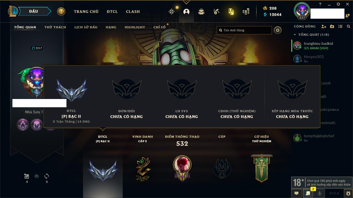Click the bug report icon
353x198 pixels.
[348, 193]
